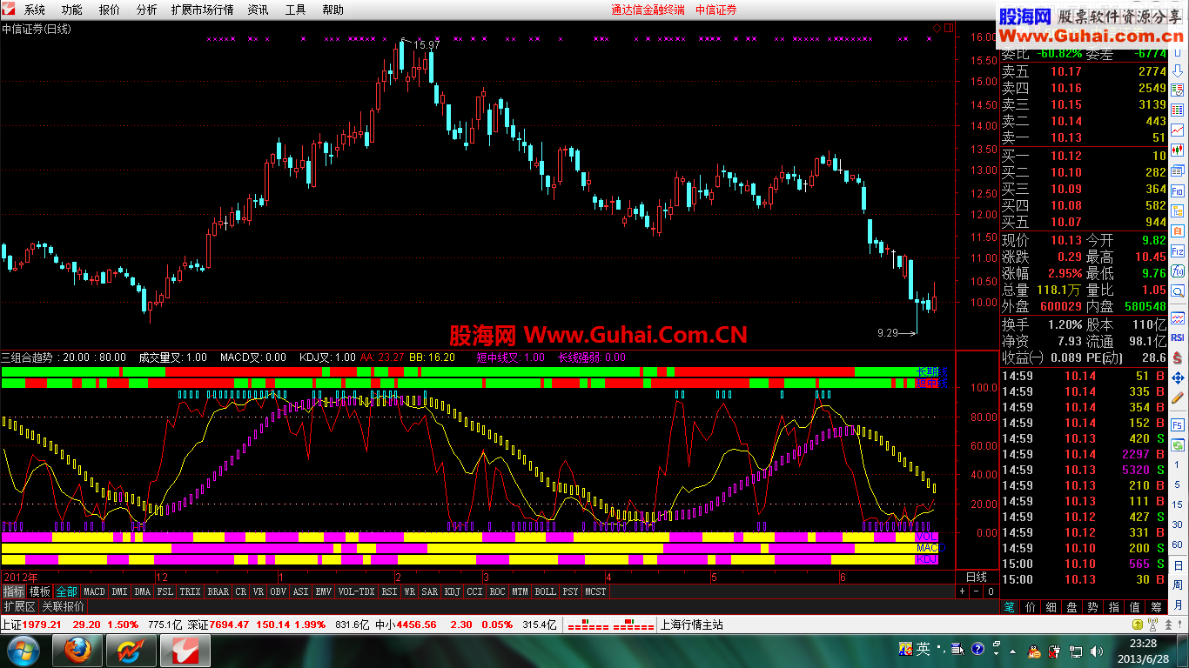Switch to the 势 tab

pyautogui.click(x=1093, y=607)
